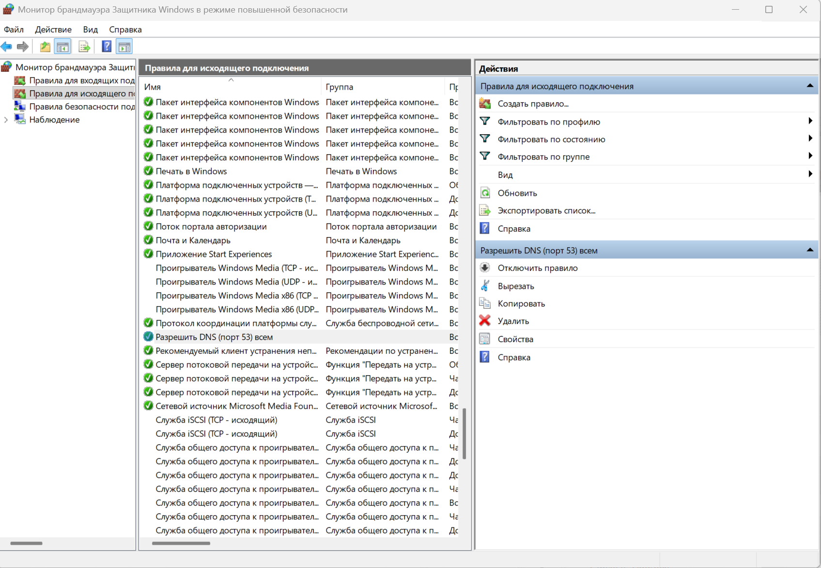Screen dimensions: 821x568
Task: Click the export list toolbar icon
Action: [84, 47]
